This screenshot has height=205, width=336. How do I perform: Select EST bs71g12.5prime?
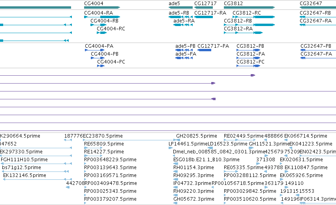coord(21,168)
